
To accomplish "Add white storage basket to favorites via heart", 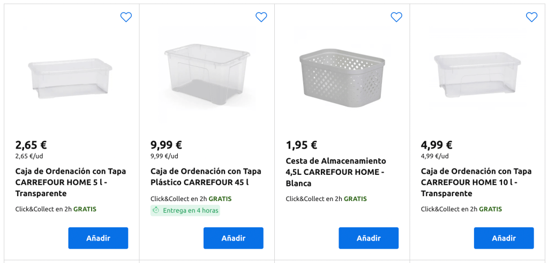I will [396, 17].
